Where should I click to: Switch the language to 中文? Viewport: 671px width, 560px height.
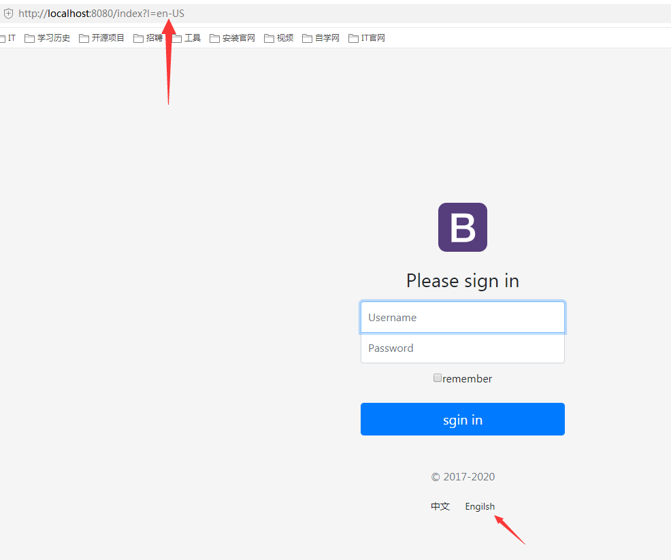(x=440, y=506)
